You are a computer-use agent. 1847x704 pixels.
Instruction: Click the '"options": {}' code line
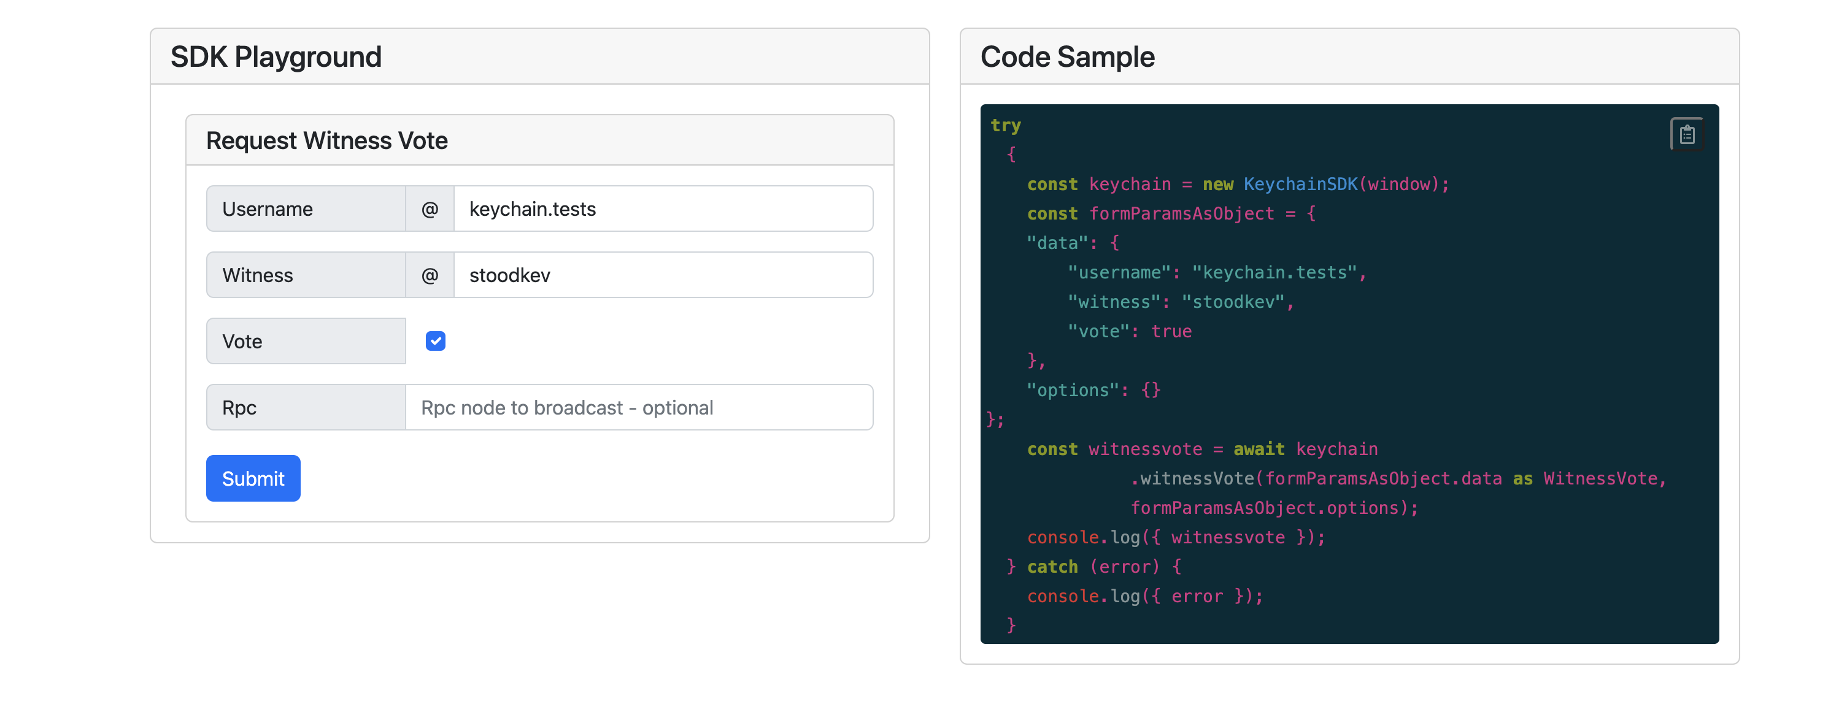1093,390
